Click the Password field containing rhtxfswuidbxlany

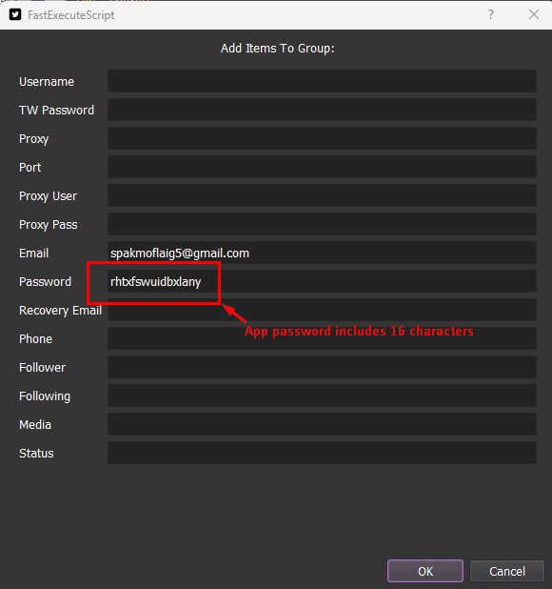(x=322, y=281)
